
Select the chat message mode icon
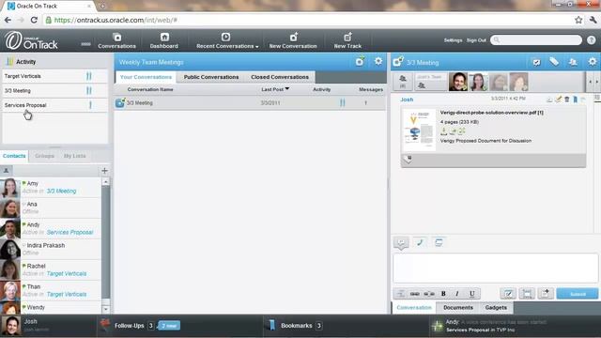pos(401,242)
